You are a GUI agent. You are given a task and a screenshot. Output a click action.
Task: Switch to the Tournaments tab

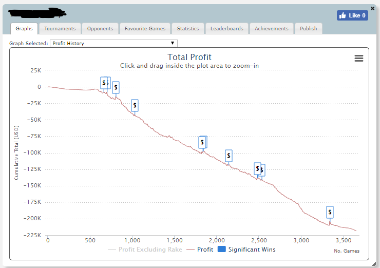pos(60,29)
